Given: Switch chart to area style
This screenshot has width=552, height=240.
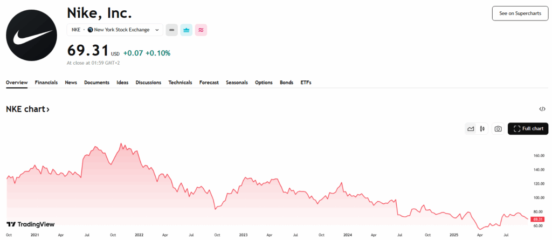Looking at the screenshot, I should (471, 129).
